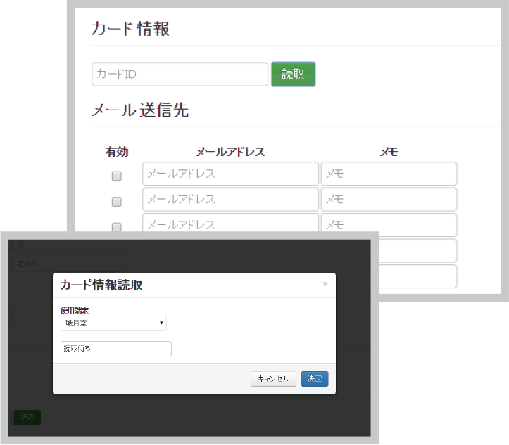The height and width of the screenshot is (445, 509).
Task: Focus the カードID input field
Action: [x=180, y=74]
